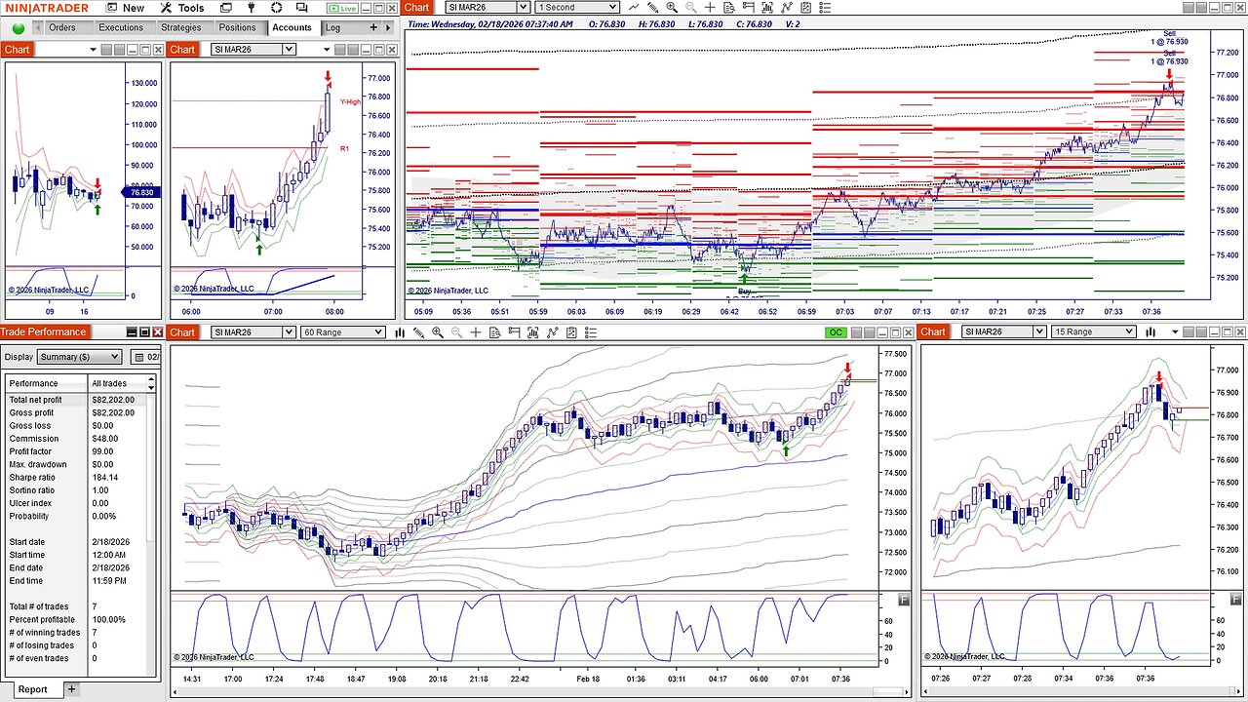Select the Sharpe ratio row label

point(32,478)
